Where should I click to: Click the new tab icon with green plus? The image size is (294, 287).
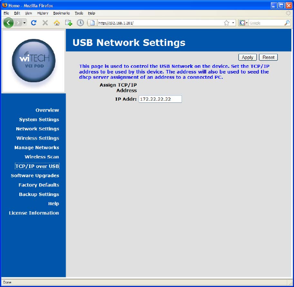(69, 23)
